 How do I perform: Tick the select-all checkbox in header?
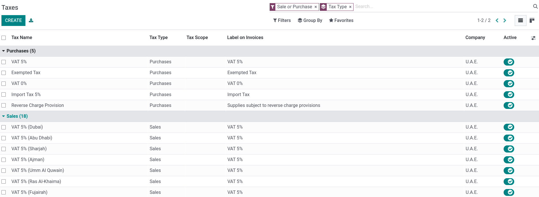(x=4, y=38)
